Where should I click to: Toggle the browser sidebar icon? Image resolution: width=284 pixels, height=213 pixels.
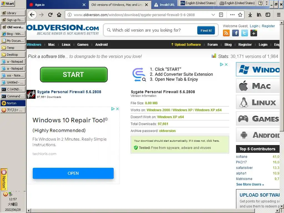pyautogui.click(x=268, y=15)
